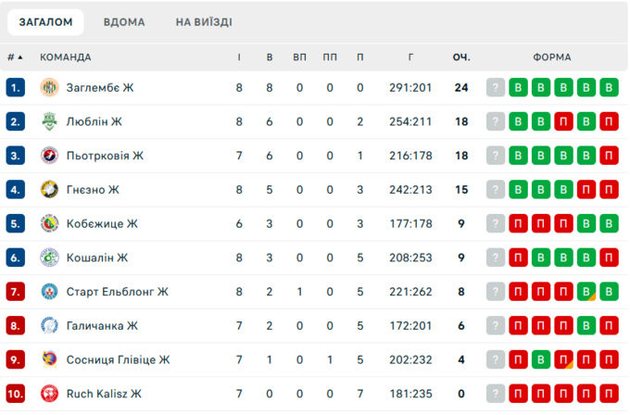Open the Галичанка Ж team link
This screenshot has height=415, width=630.
click(x=102, y=325)
